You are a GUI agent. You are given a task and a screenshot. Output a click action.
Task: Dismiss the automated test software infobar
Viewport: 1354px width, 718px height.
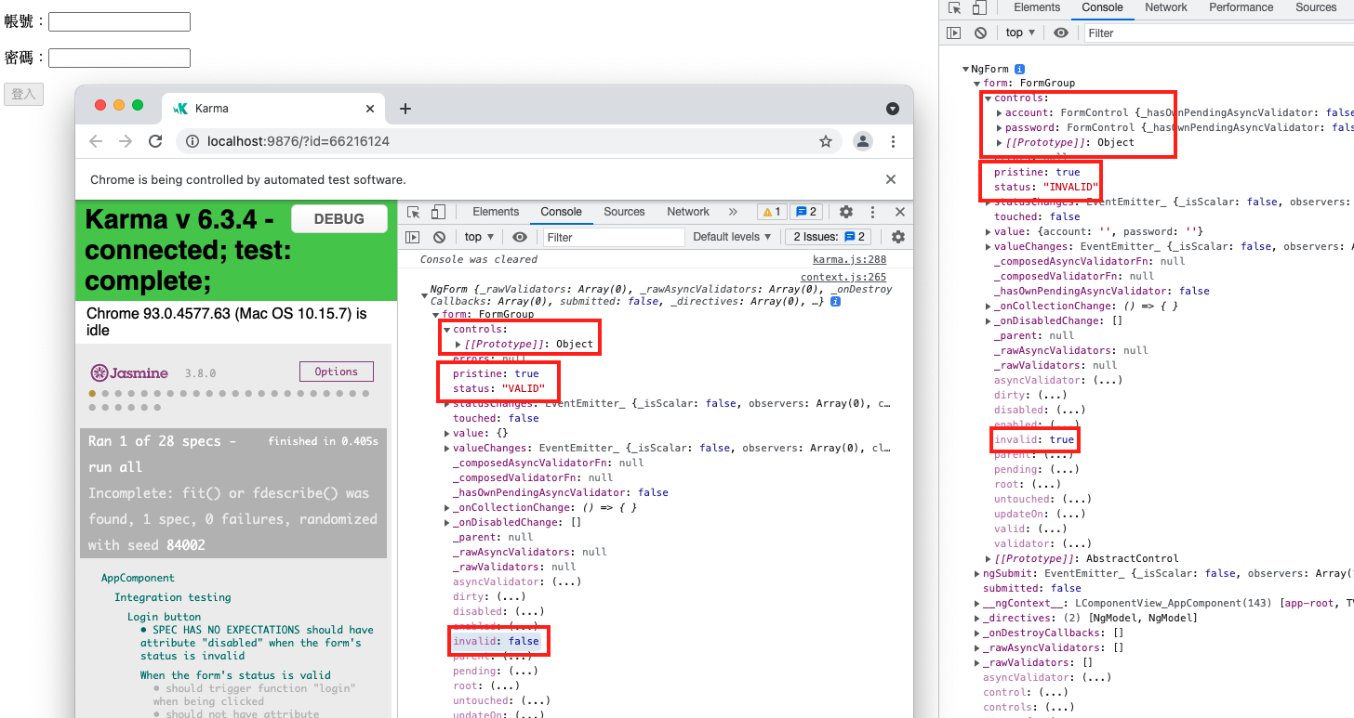(x=890, y=179)
